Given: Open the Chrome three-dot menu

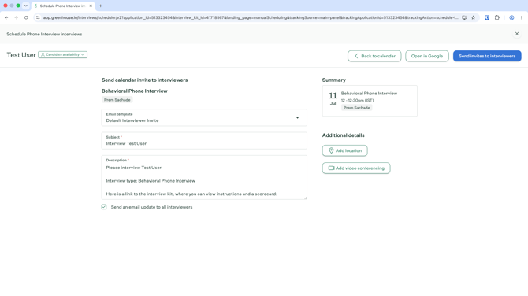Looking at the screenshot, I should click(x=522, y=17).
